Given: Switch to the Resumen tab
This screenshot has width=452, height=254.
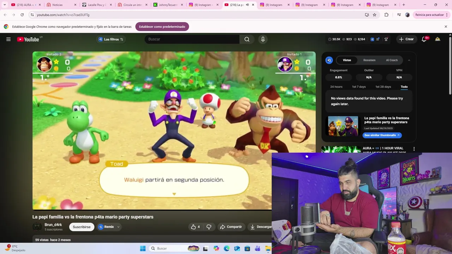Looking at the screenshot, I should [x=369, y=60].
